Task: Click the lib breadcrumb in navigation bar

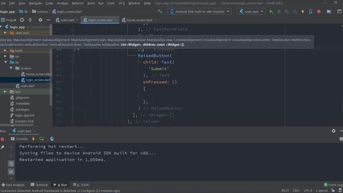Action: pyautogui.click(x=24, y=12)
